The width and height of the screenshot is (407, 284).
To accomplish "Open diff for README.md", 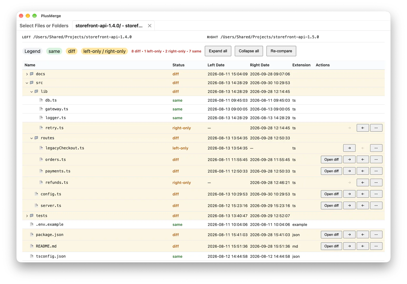I will [x=331, y=246].
